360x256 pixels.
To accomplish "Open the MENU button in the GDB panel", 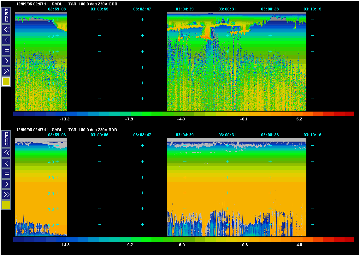I will [x=6, y=15].
